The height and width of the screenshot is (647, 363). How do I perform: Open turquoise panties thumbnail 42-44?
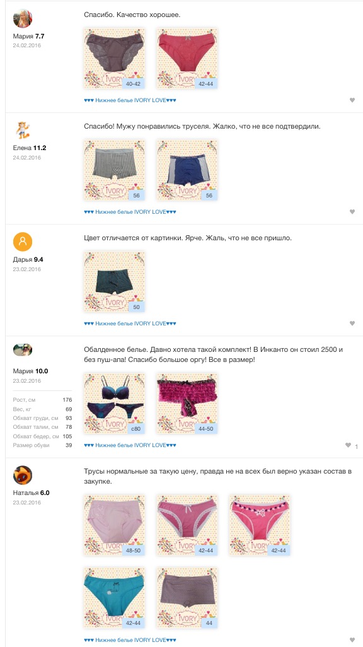coord(114,597)
